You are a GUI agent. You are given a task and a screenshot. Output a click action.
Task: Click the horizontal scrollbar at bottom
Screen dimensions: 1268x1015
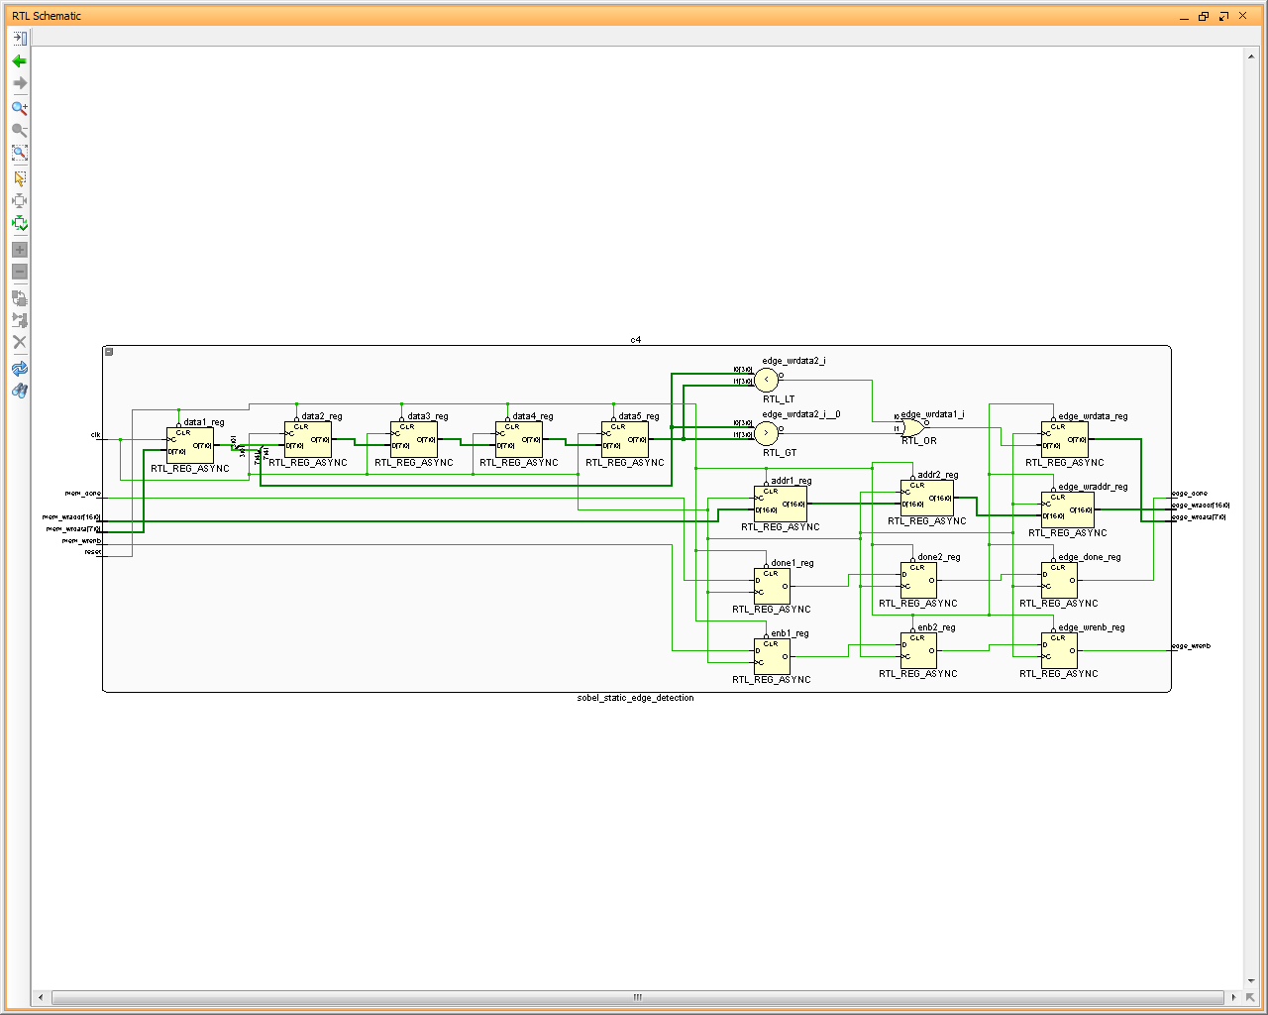(637, 997)
